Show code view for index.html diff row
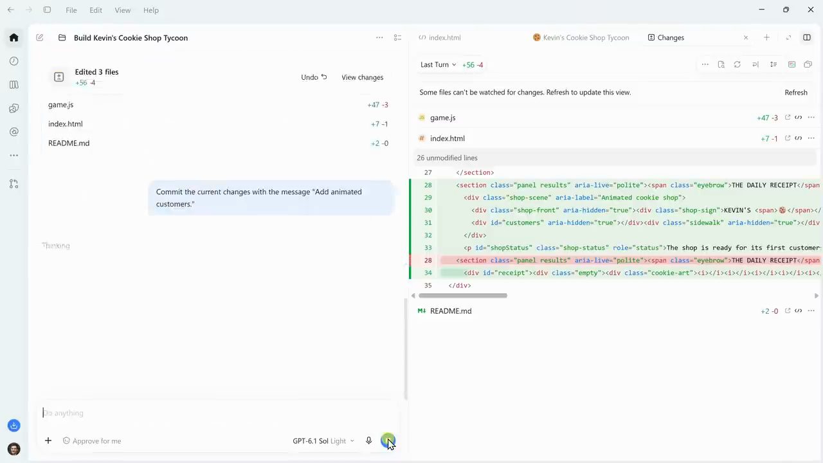The height and width of the screenshot is (463, 823). 799,138
